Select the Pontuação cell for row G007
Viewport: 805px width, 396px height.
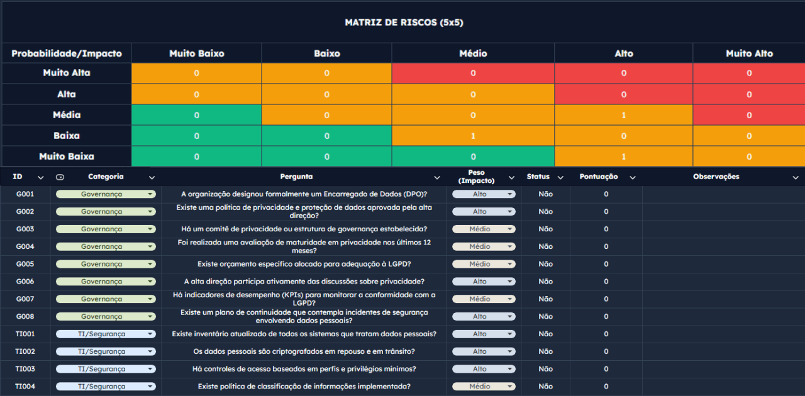[606, 299]
